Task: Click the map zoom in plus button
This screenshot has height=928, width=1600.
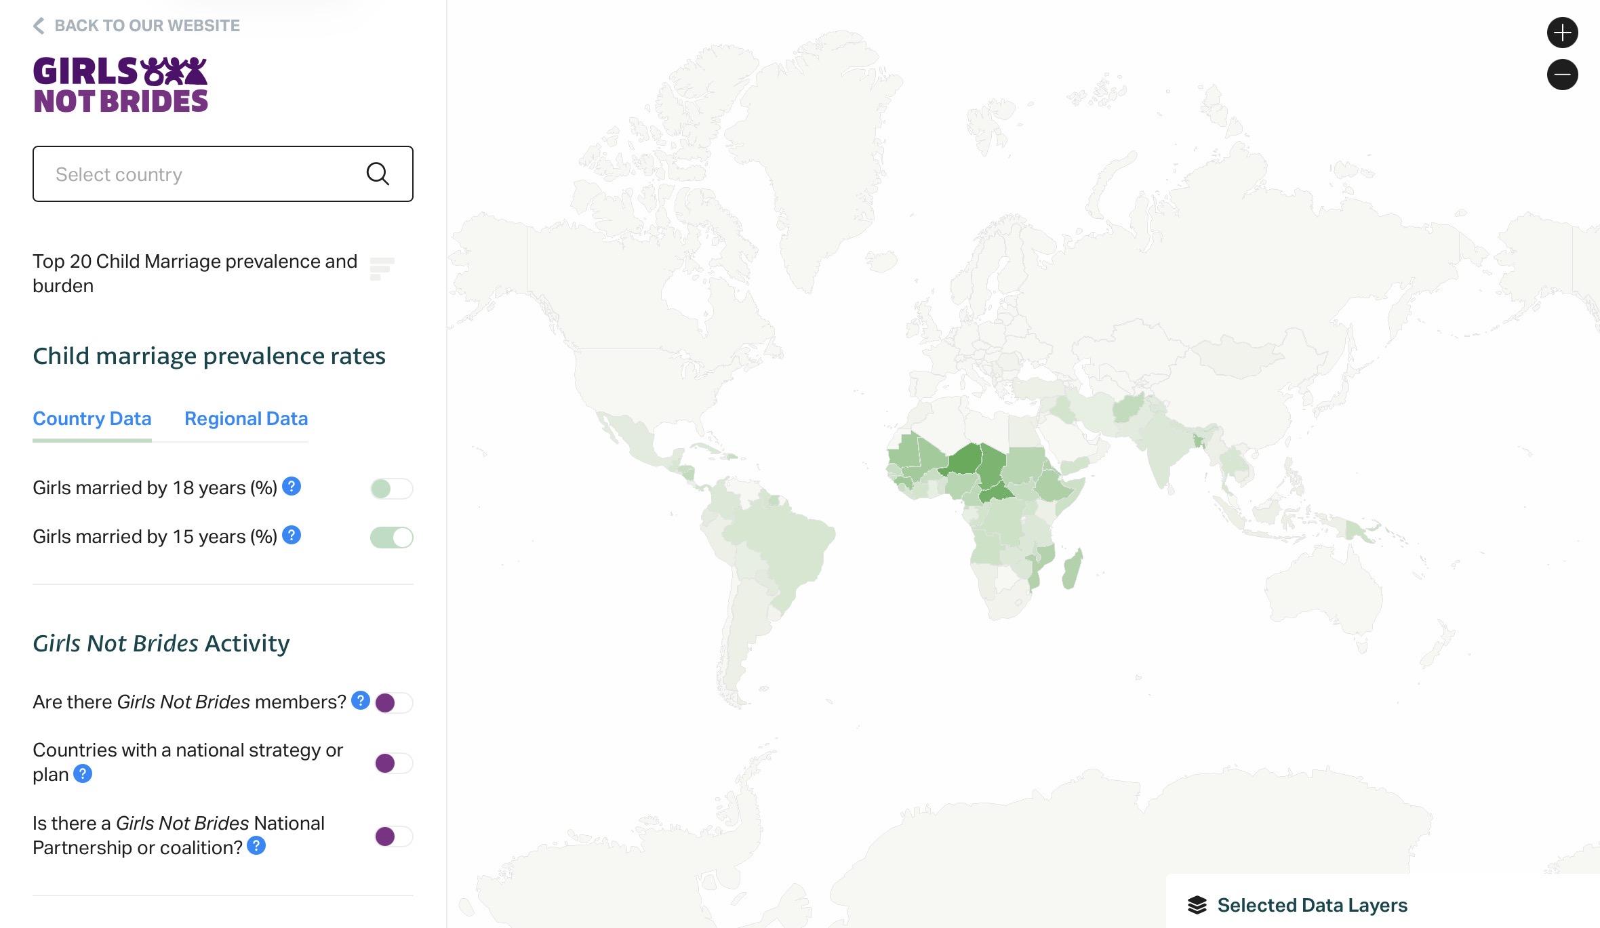Action: pos(1562,33)
